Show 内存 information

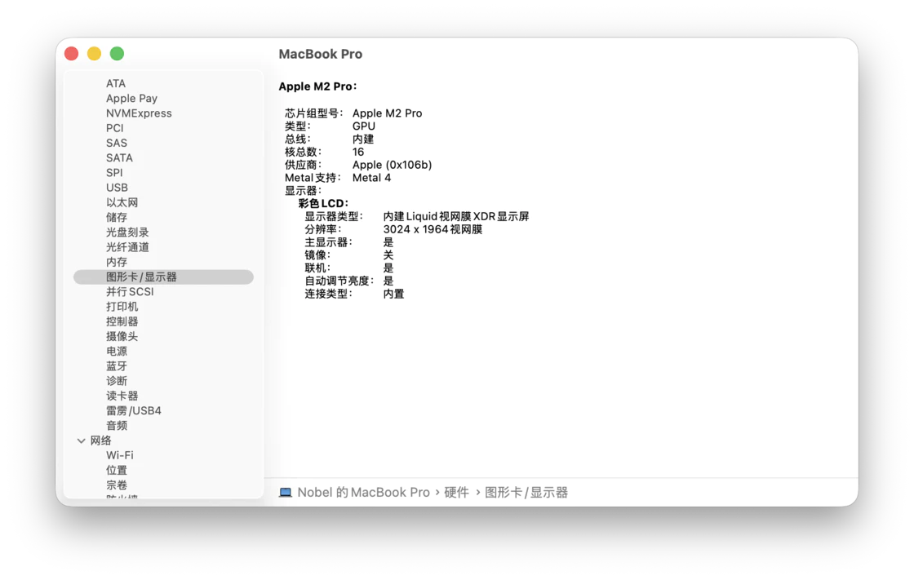click(x=117, y=262)
